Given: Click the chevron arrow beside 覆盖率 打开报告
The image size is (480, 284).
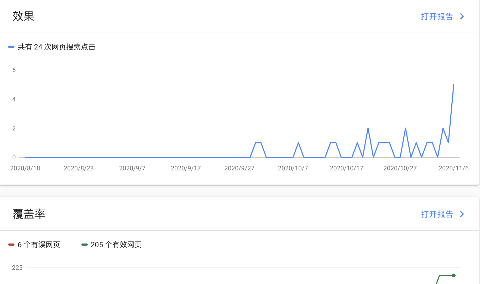Looking at the screenshot, I should click(462, 214).
